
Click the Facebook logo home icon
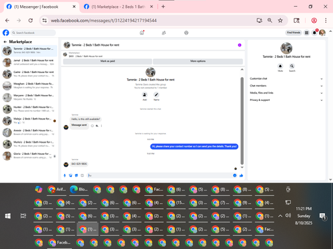[x=6, y=33]
